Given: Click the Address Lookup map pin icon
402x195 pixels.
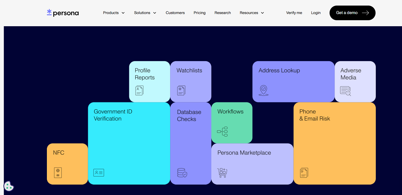Looking at the screenshot, I should pyautogui.click(x=264, y=90).
